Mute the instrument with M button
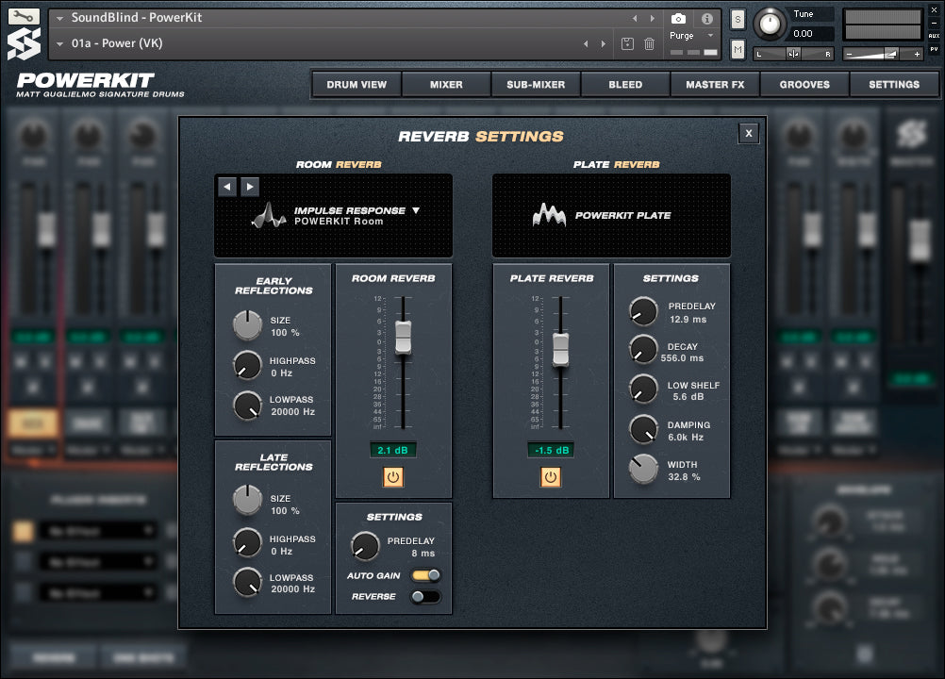 pyautogui.click(x=738, y=49)
